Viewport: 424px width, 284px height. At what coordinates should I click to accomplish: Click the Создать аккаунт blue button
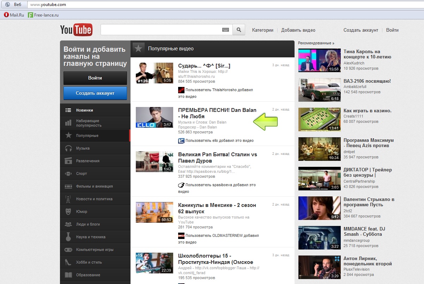(x=95, y=93)
